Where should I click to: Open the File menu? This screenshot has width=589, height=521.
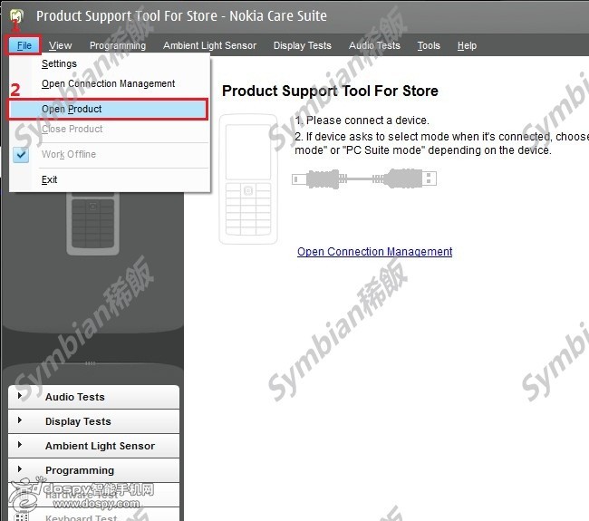click(x=24, y=45)
